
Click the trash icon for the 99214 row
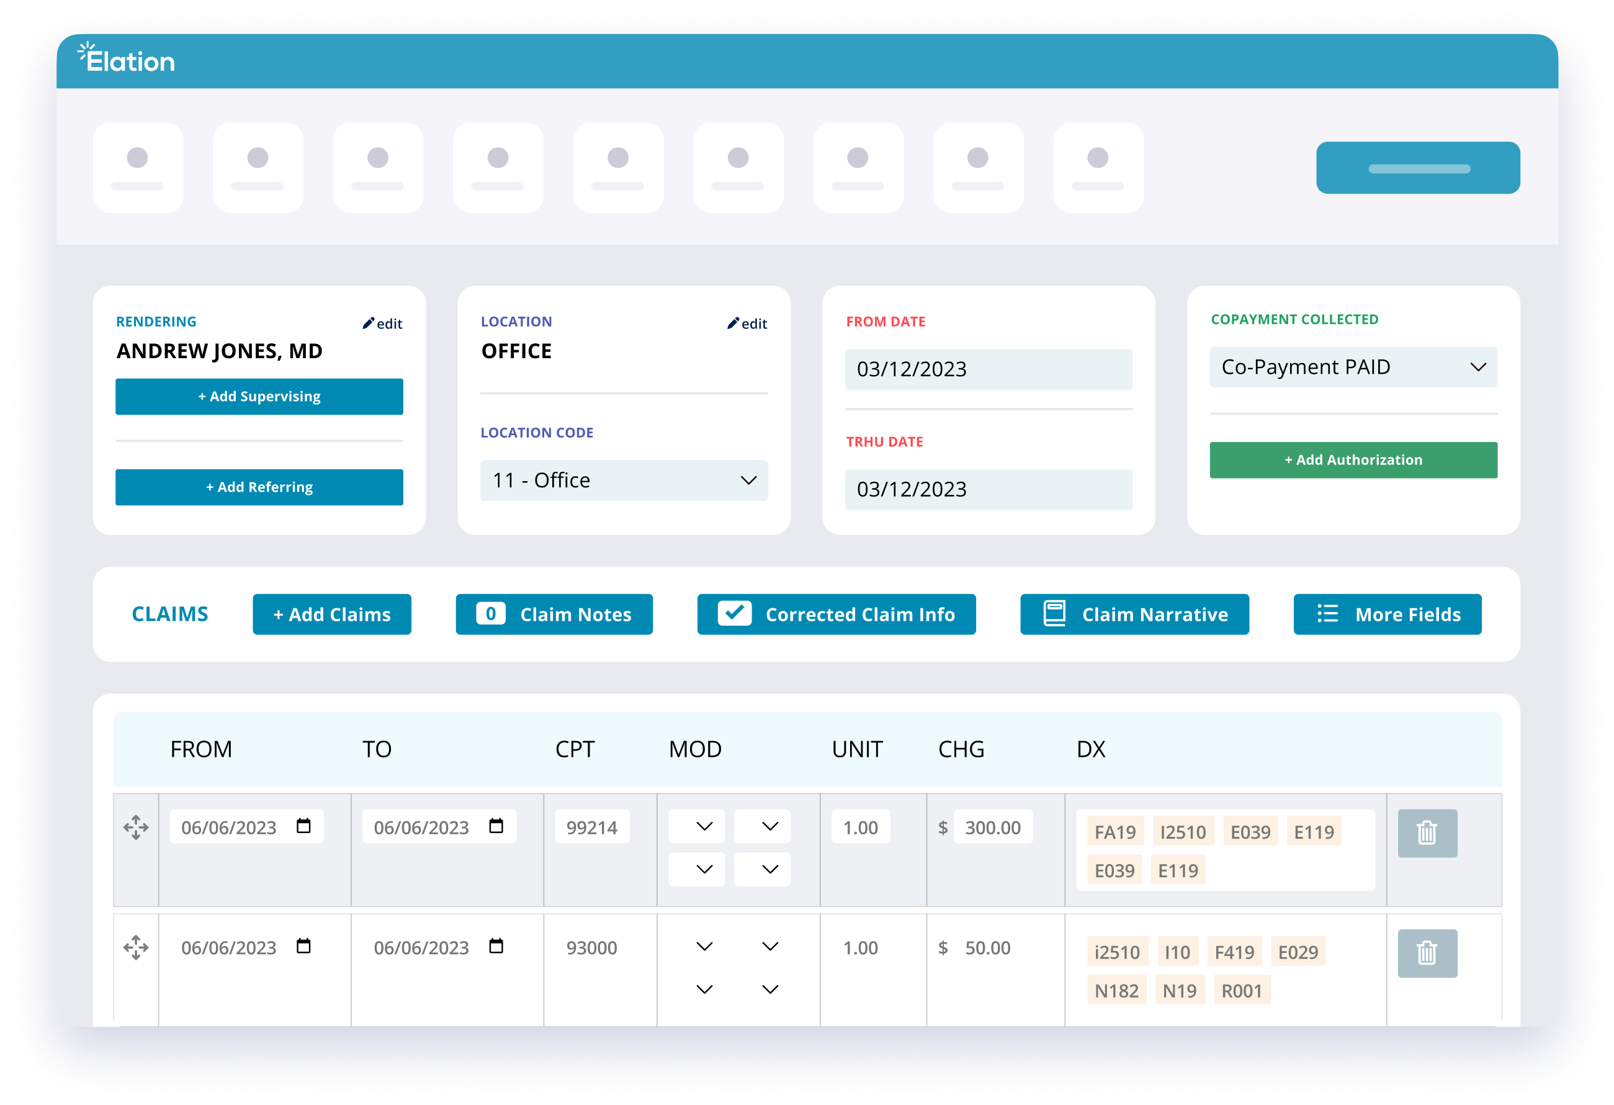[x=1427, y=832]
